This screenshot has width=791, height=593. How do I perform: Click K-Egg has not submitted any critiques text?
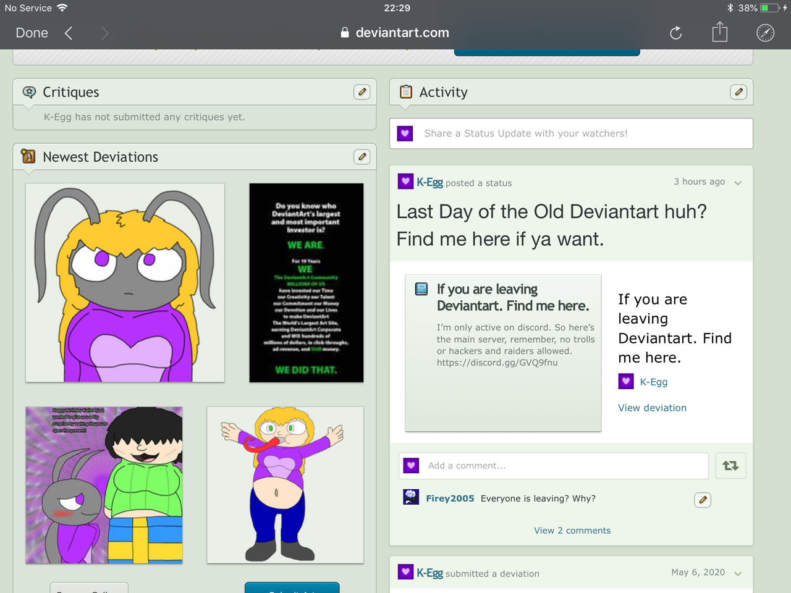click(145, 117)
